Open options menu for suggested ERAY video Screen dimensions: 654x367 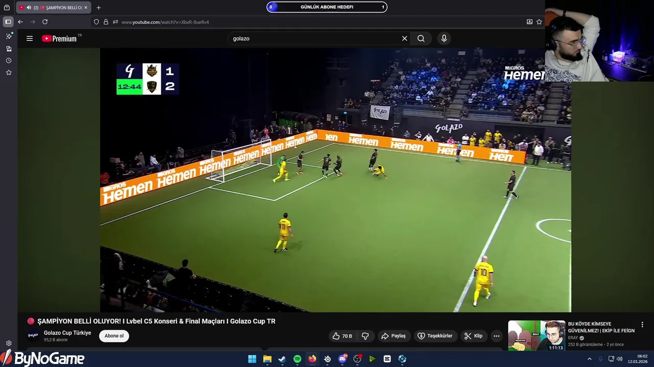[x=642, y=325]
